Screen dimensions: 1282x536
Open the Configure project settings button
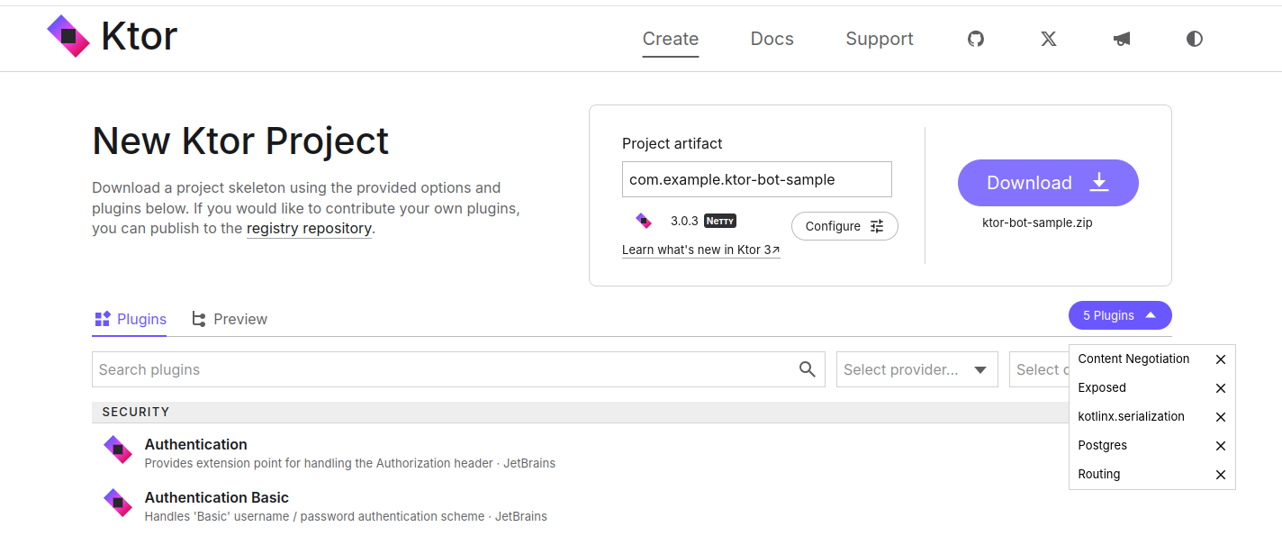pos(844,226)
